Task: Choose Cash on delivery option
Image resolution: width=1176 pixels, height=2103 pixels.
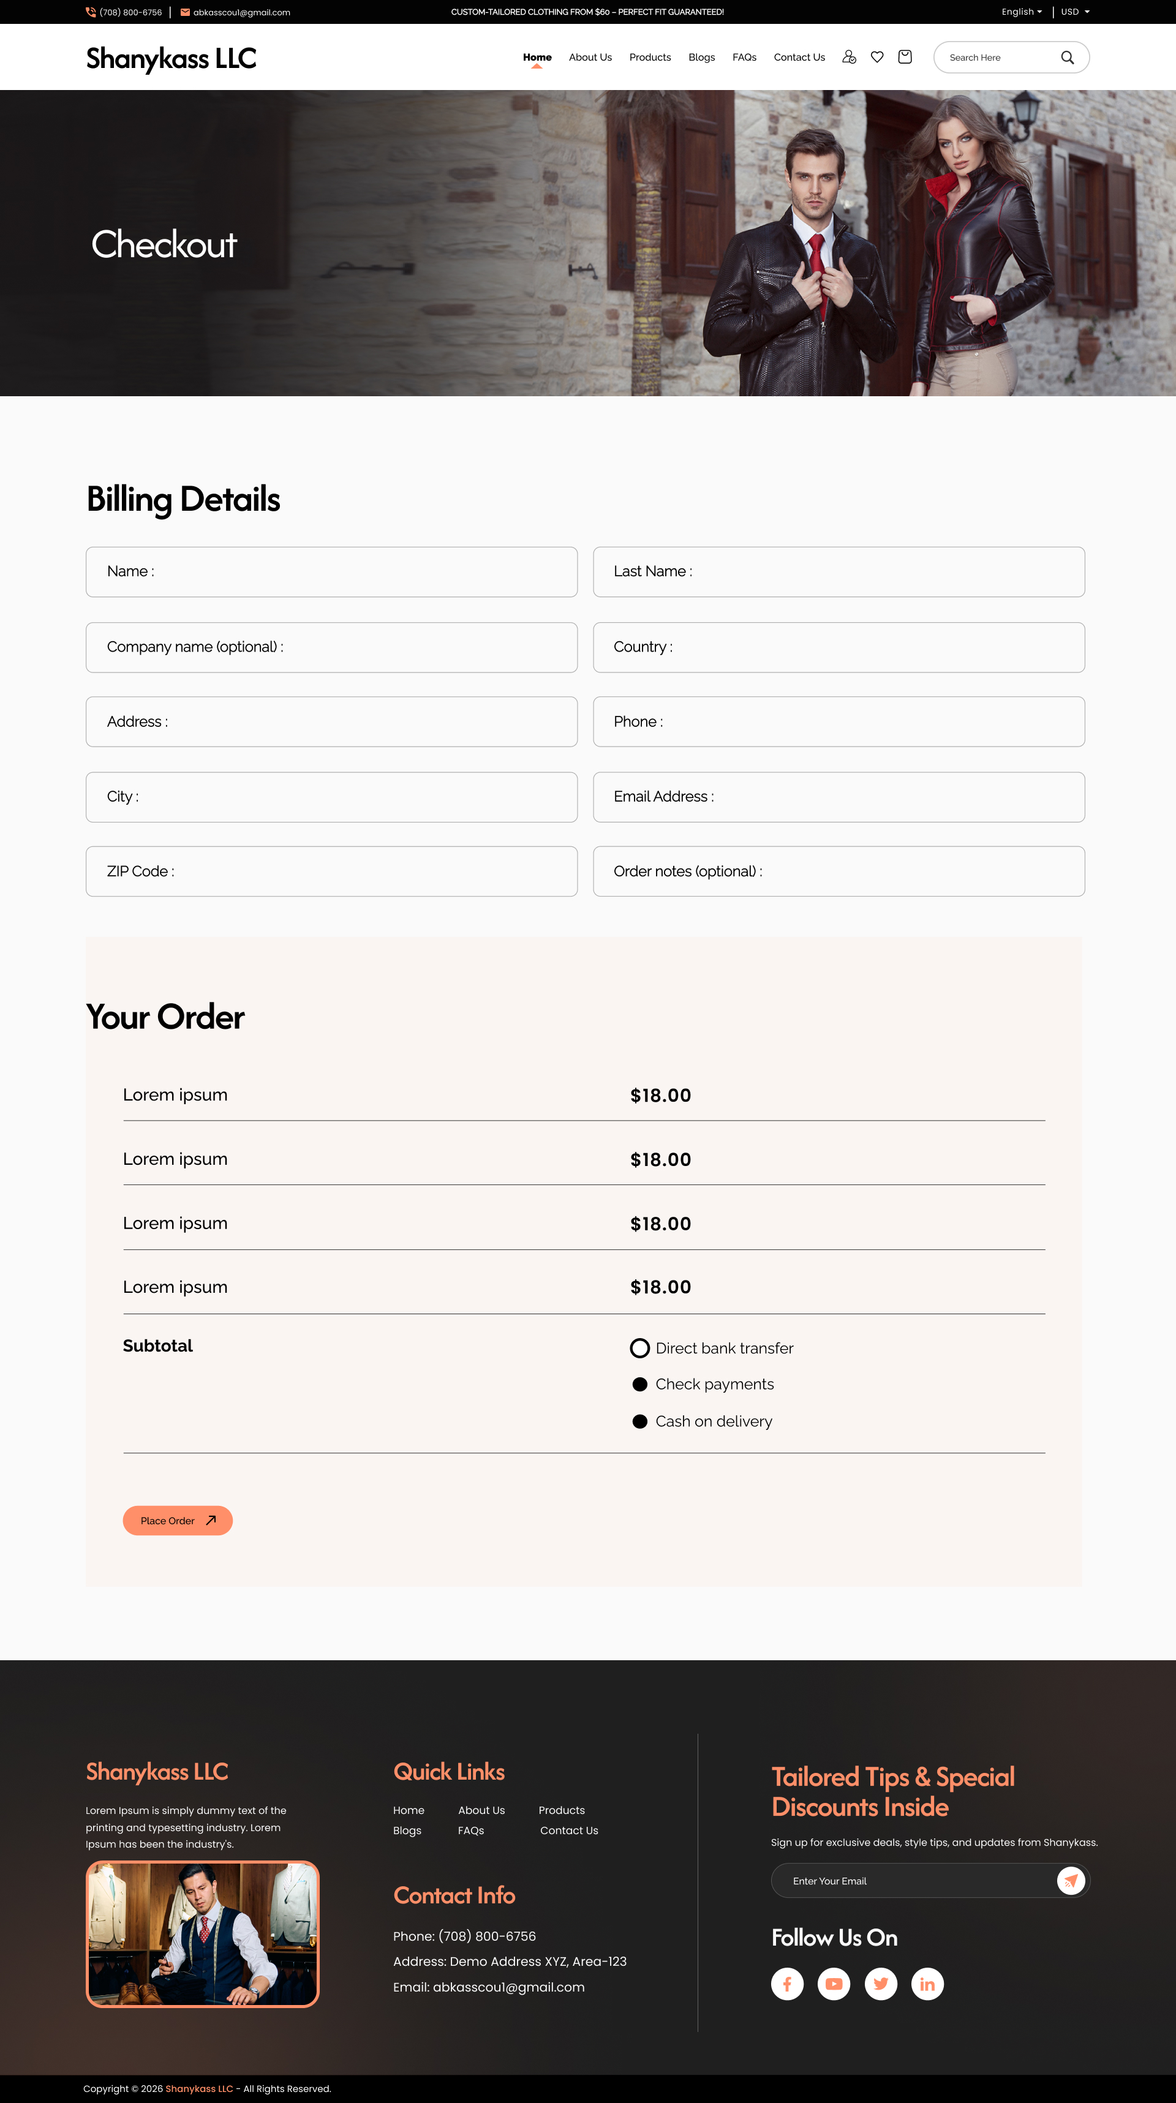Action: (x=640, y=1421)
